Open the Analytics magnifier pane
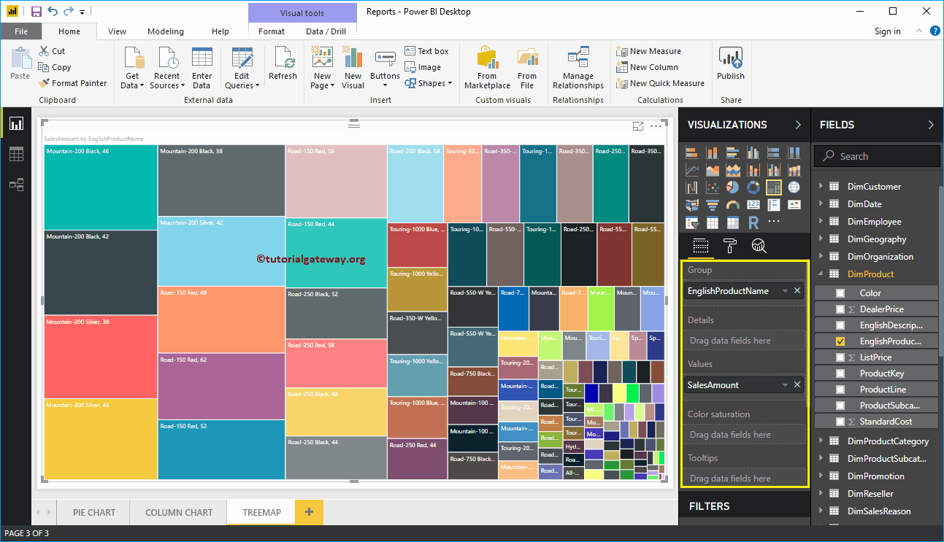The height and width of the screenshot is (542, 944). [x=759, y=246]
